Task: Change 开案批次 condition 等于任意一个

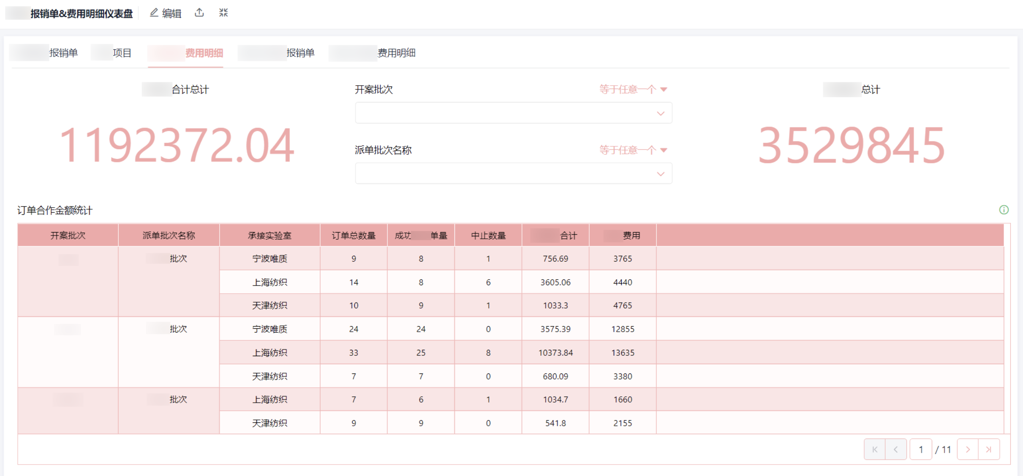Action: [x=632, y=89]
